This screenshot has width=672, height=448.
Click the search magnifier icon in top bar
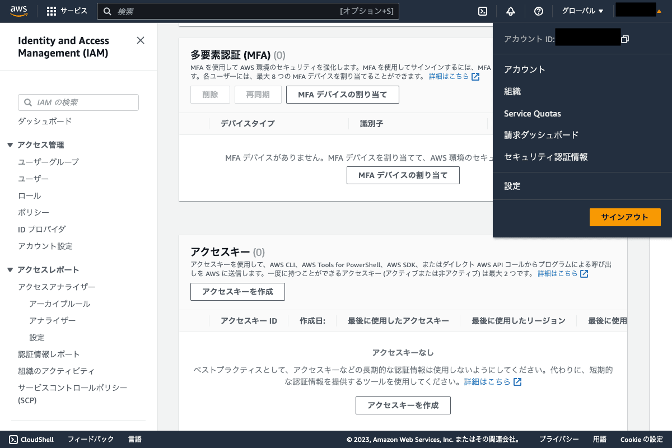[x=108, y=11]
